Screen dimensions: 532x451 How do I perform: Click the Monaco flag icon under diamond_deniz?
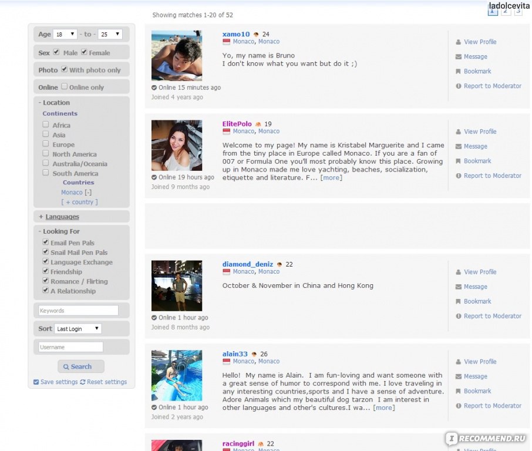[226, 272]
